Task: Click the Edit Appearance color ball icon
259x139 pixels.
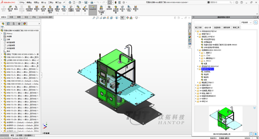Action: (128, 18)
